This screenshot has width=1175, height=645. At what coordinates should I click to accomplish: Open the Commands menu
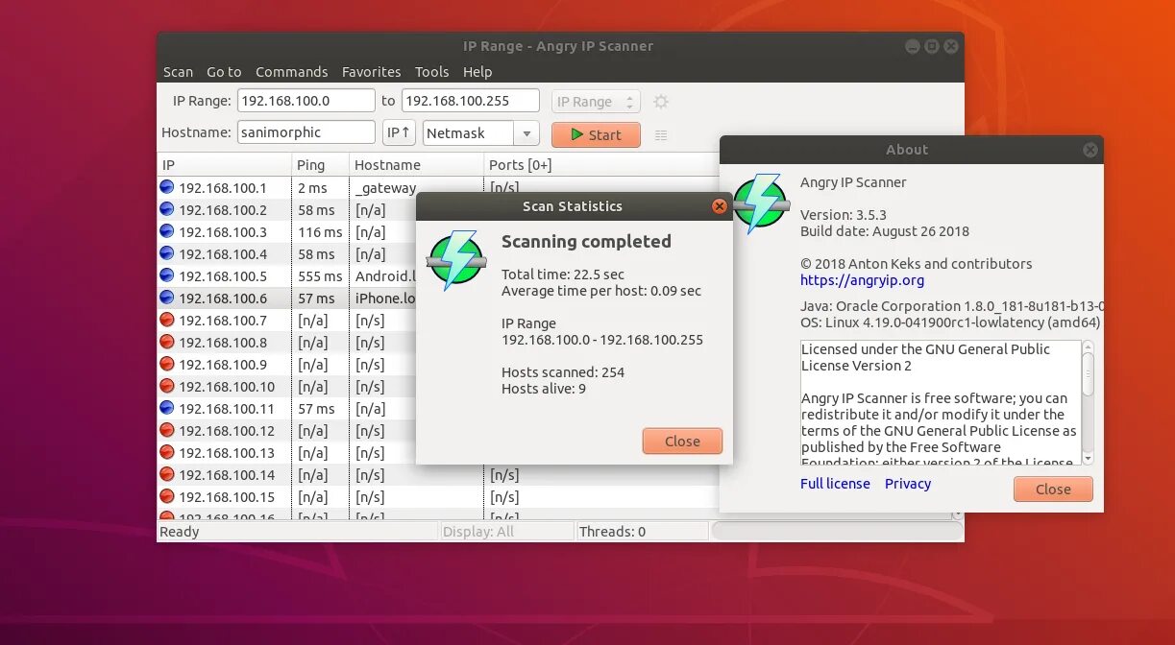pyautogui.click(x=292, y=72)
